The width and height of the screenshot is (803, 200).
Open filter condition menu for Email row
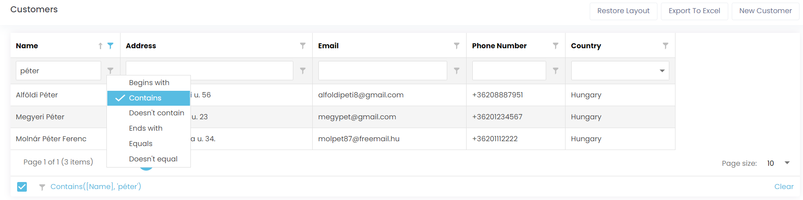456,71
